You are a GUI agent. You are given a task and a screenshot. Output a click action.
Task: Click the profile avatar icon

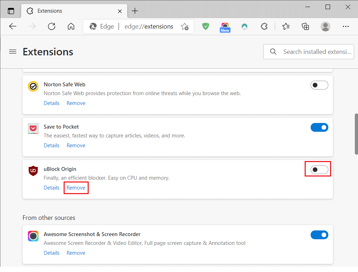pyautogui.click(x=325, y=26)
